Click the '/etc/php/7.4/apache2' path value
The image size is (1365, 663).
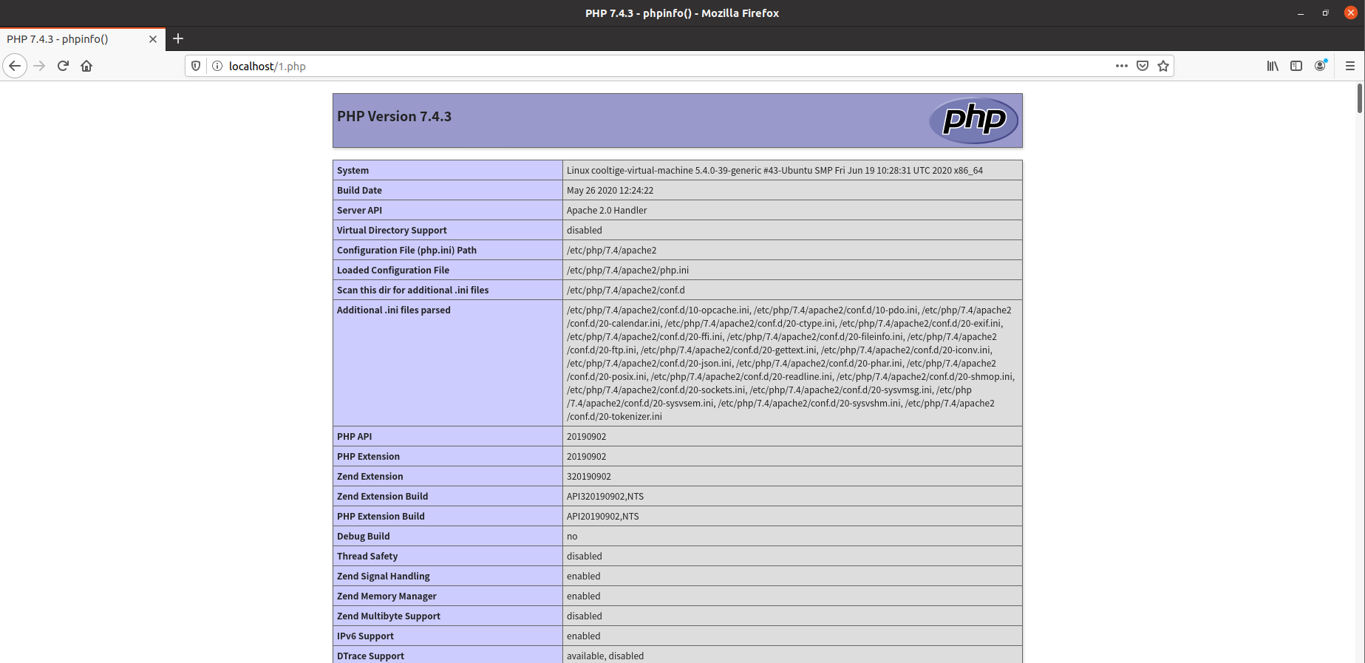(x=611, y=250)
